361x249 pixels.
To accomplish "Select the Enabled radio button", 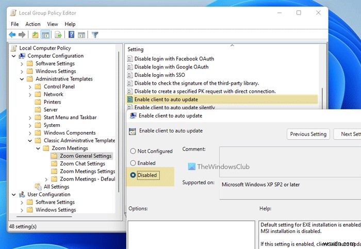I will click(x=133, y=163).
